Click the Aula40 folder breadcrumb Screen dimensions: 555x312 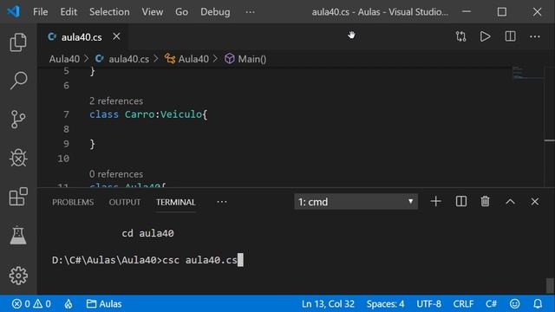(64, 59)
